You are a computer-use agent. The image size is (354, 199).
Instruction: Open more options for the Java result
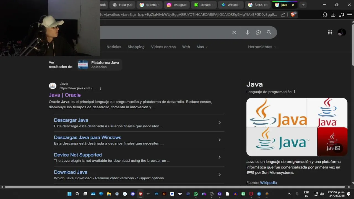point(100,88)
